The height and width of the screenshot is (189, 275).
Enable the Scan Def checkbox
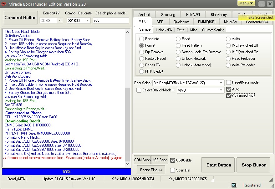(173, 170)
